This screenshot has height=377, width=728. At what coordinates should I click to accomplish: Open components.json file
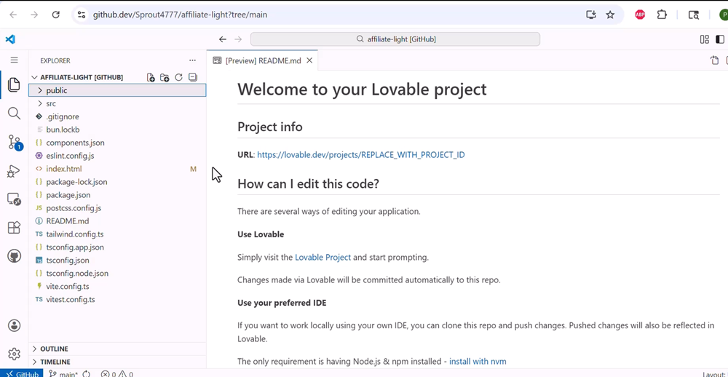tap(117, 143)
